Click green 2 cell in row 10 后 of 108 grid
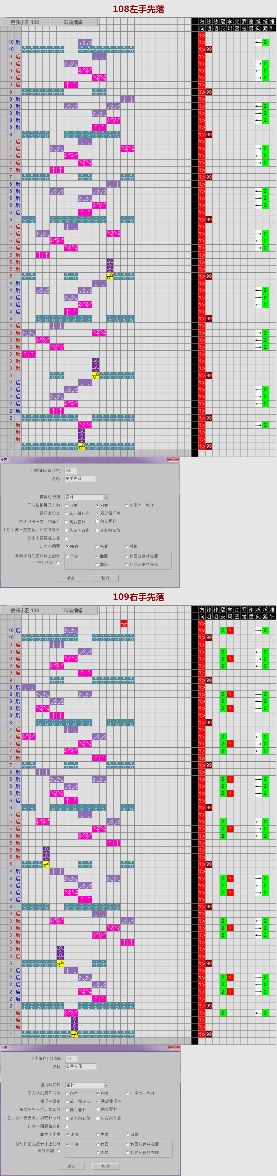 click(265, 42)
